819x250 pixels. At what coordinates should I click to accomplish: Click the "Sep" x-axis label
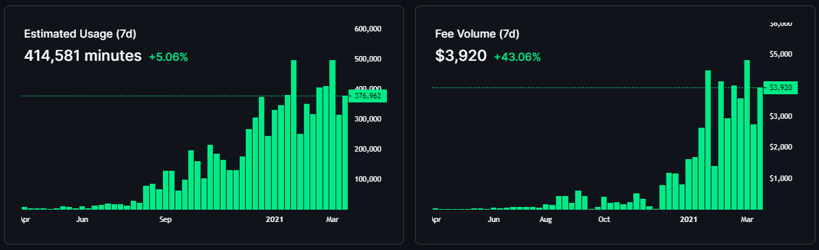click(165, 219)
